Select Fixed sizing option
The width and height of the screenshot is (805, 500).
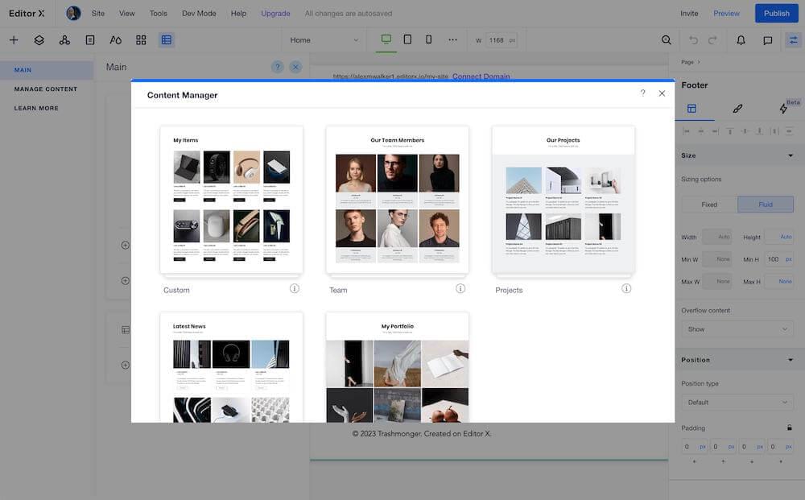(x=708, y=205)
